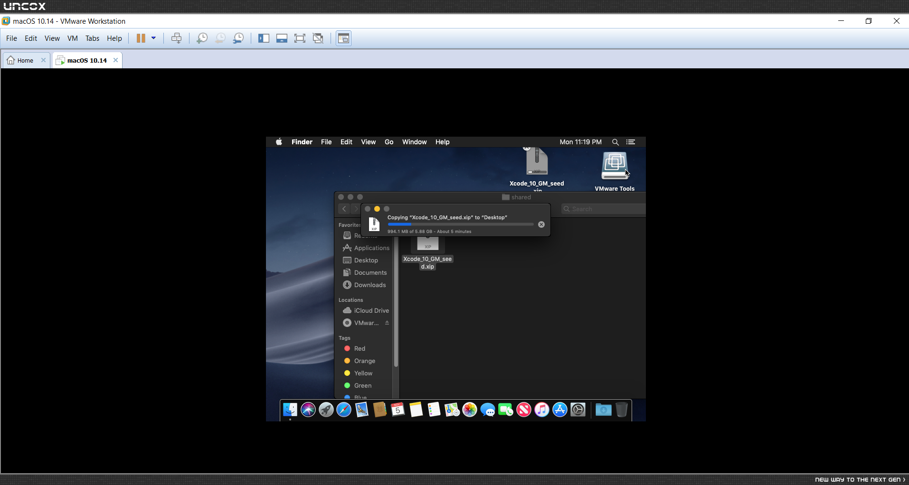Open VMware's View menu
This screenshot has height=485, width=909.
tap(52, 38)
